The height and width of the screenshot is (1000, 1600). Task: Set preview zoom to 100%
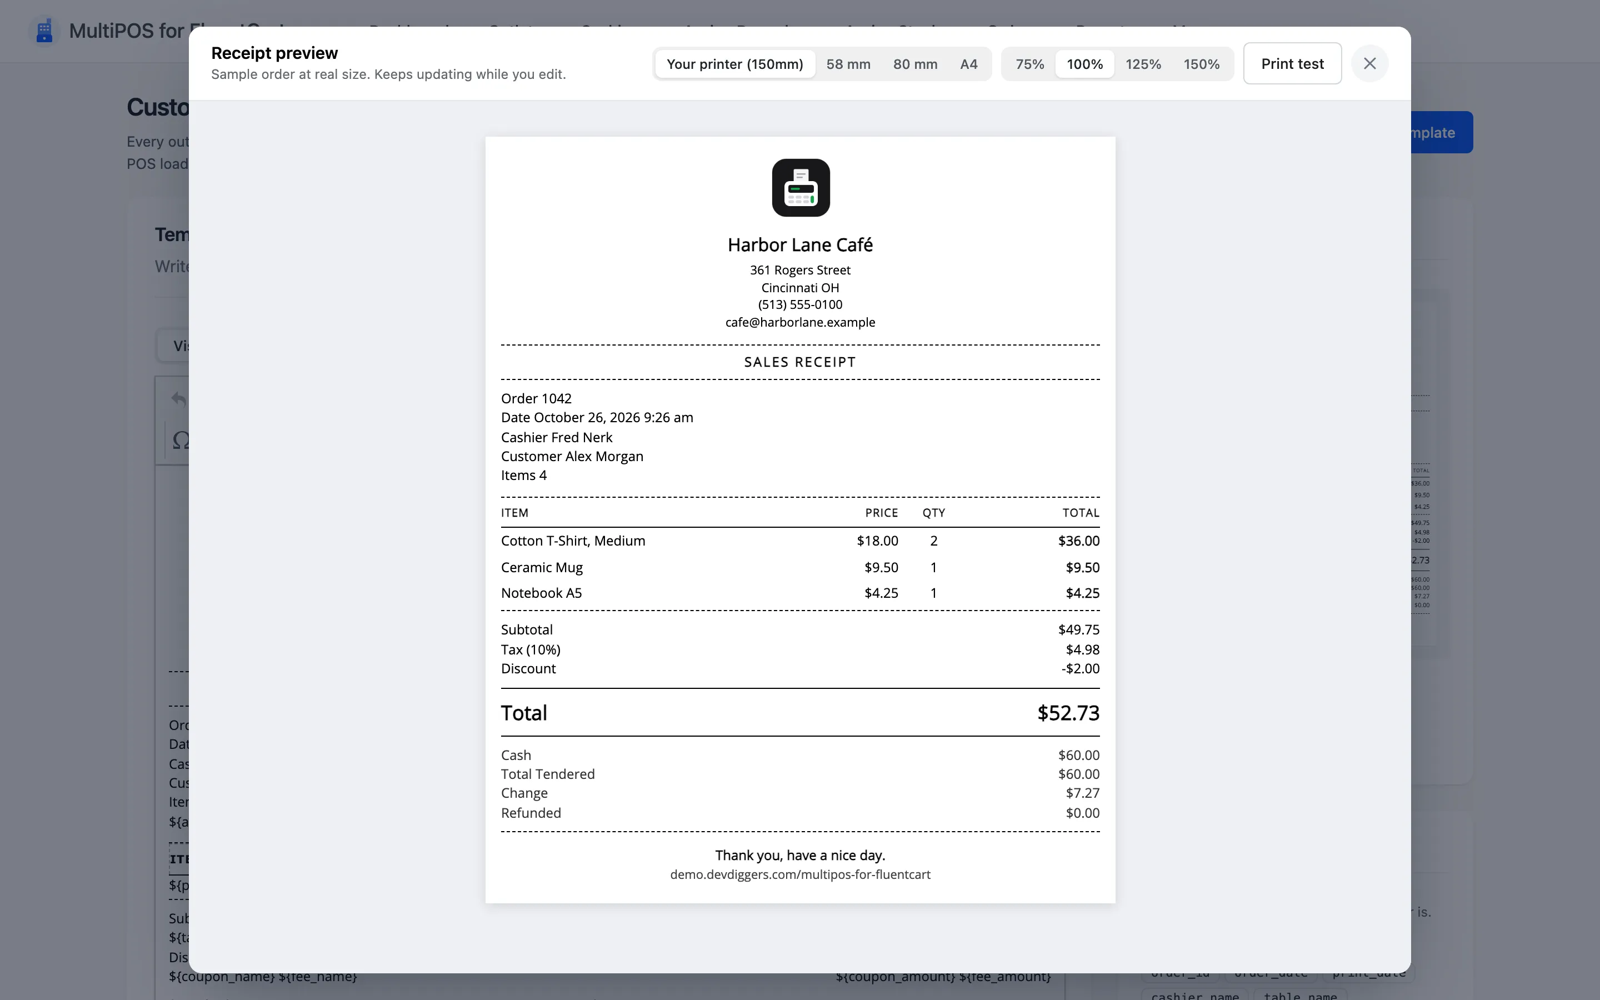click(x=1084, y=64)
